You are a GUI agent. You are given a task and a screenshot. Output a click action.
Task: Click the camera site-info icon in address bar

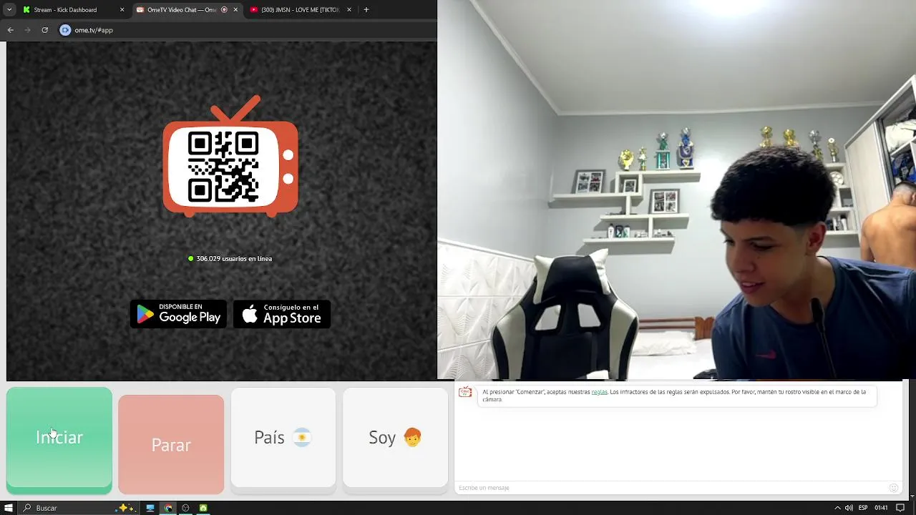(x=65, y=30)
